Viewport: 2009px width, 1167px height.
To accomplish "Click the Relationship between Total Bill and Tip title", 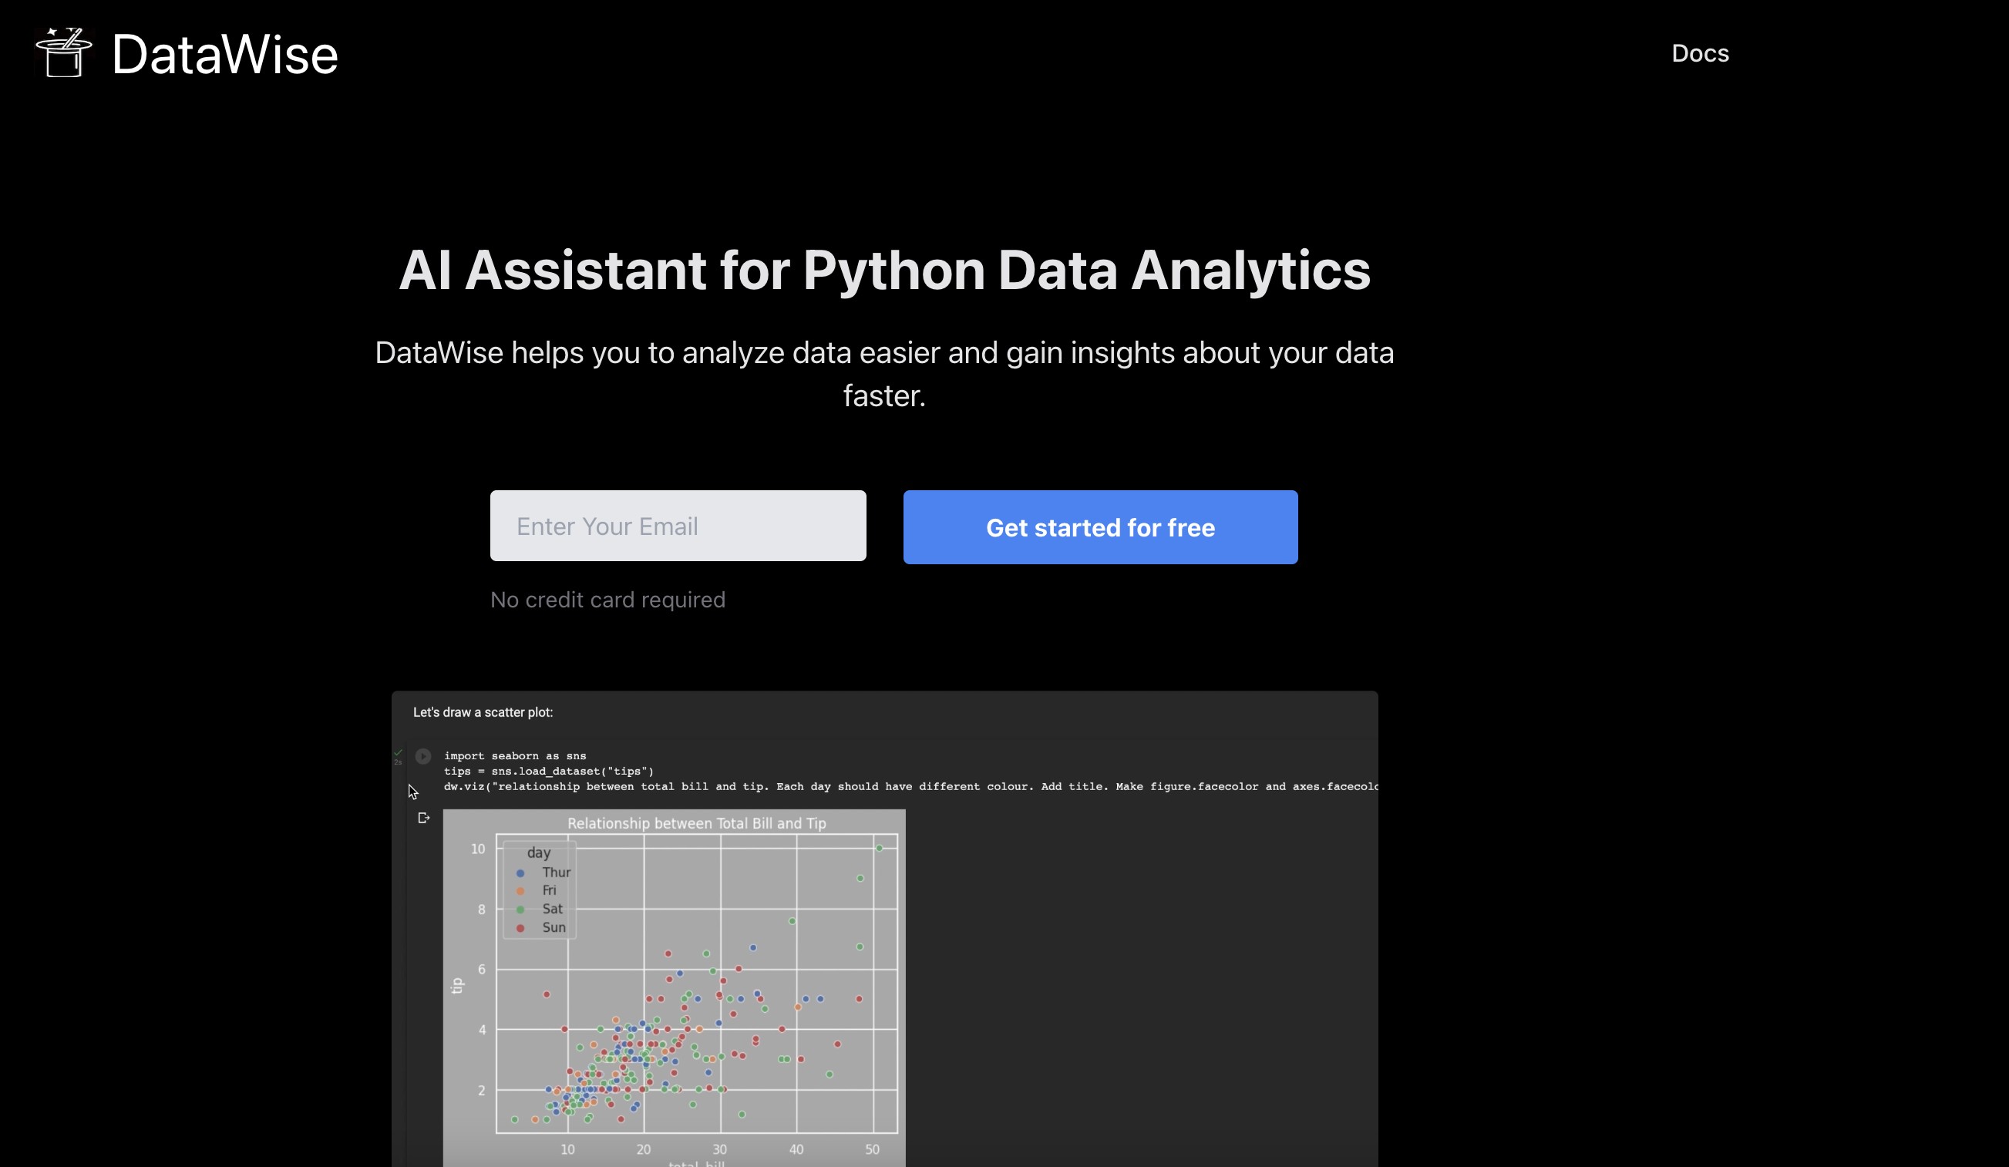I will point(697,823).
